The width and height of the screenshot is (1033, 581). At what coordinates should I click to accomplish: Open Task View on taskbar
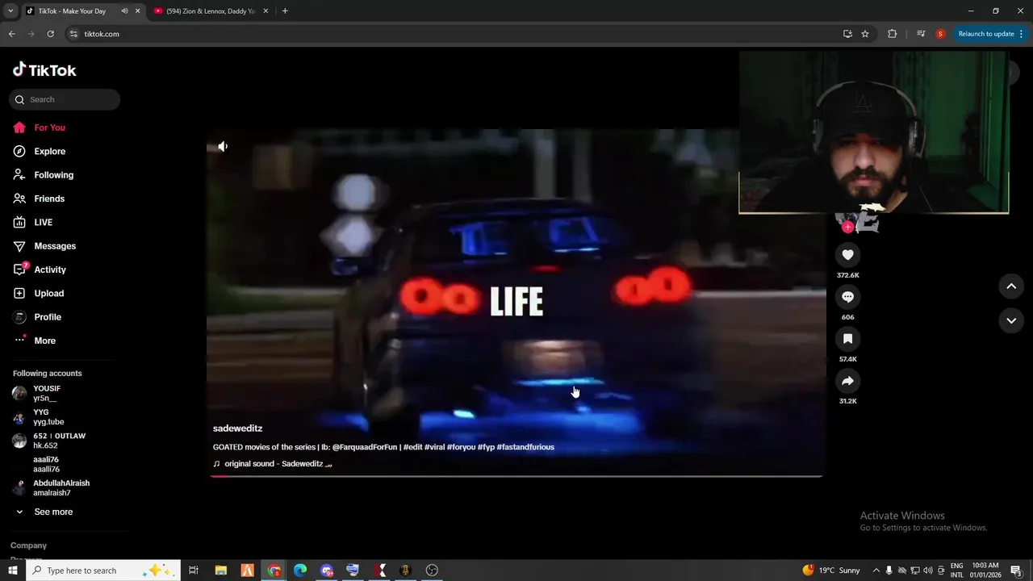tap(194, 571)
